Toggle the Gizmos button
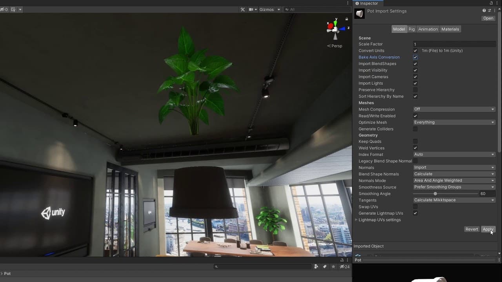This screenshot has height=282, width=502. 267,9
